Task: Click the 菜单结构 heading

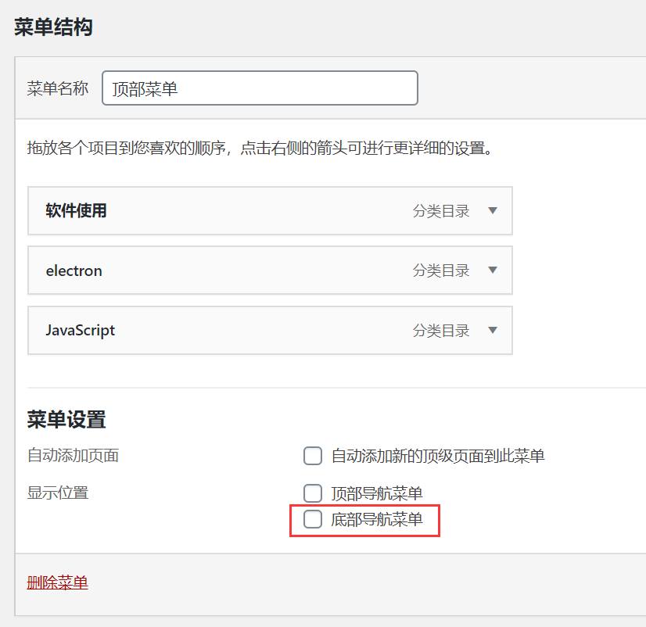Action: pos(53,27)
